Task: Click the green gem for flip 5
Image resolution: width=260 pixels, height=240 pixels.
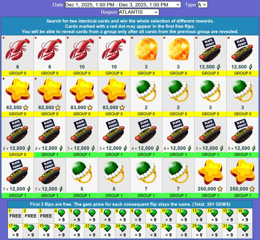Action: 77,213
